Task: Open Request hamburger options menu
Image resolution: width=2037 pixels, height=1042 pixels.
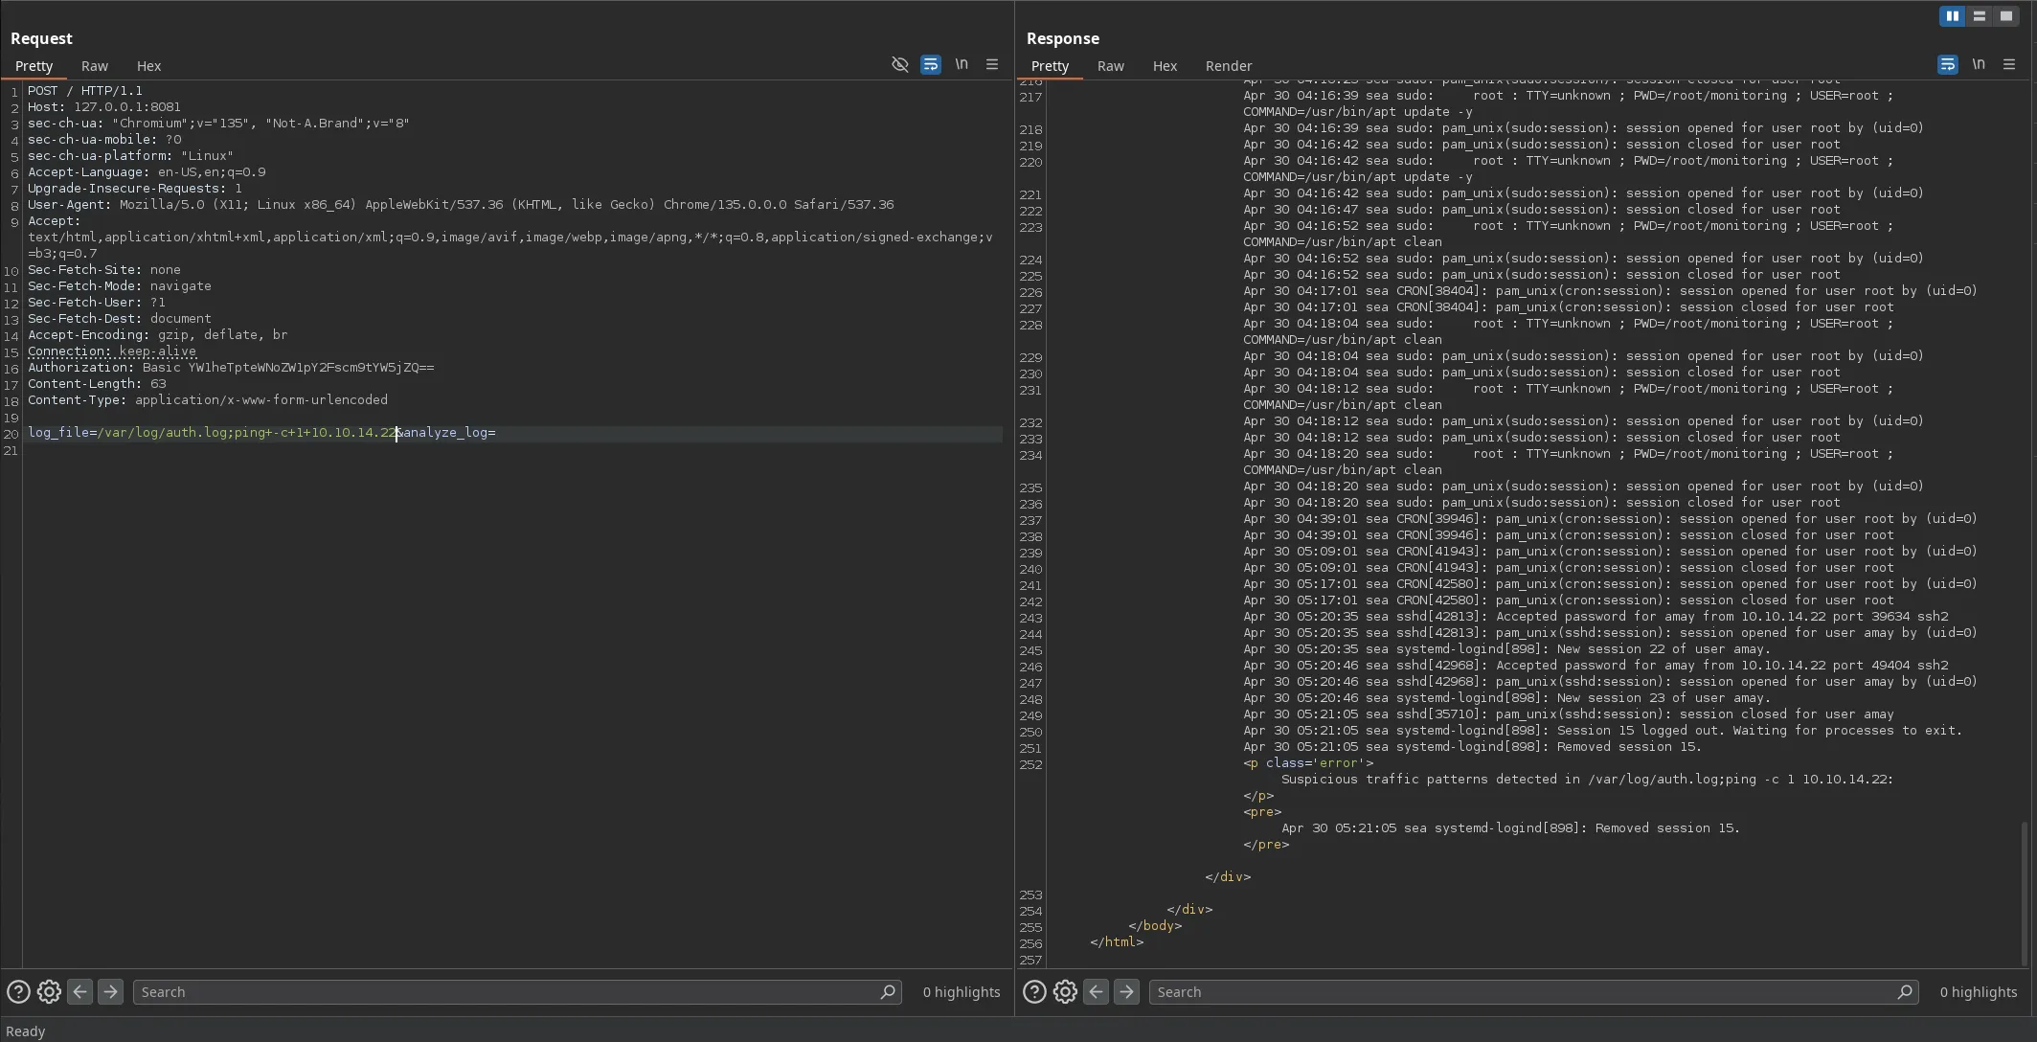Action: point(992,64)
